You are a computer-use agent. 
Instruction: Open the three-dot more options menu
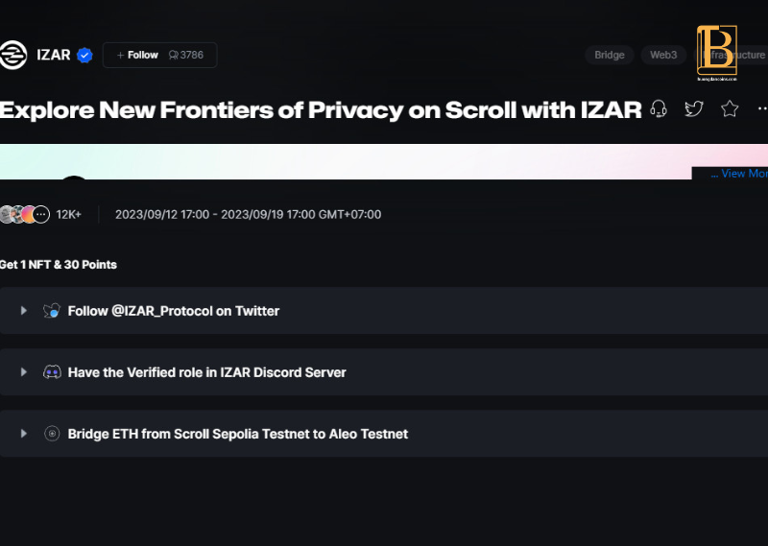pyautogui.click(x=762, y=108)
